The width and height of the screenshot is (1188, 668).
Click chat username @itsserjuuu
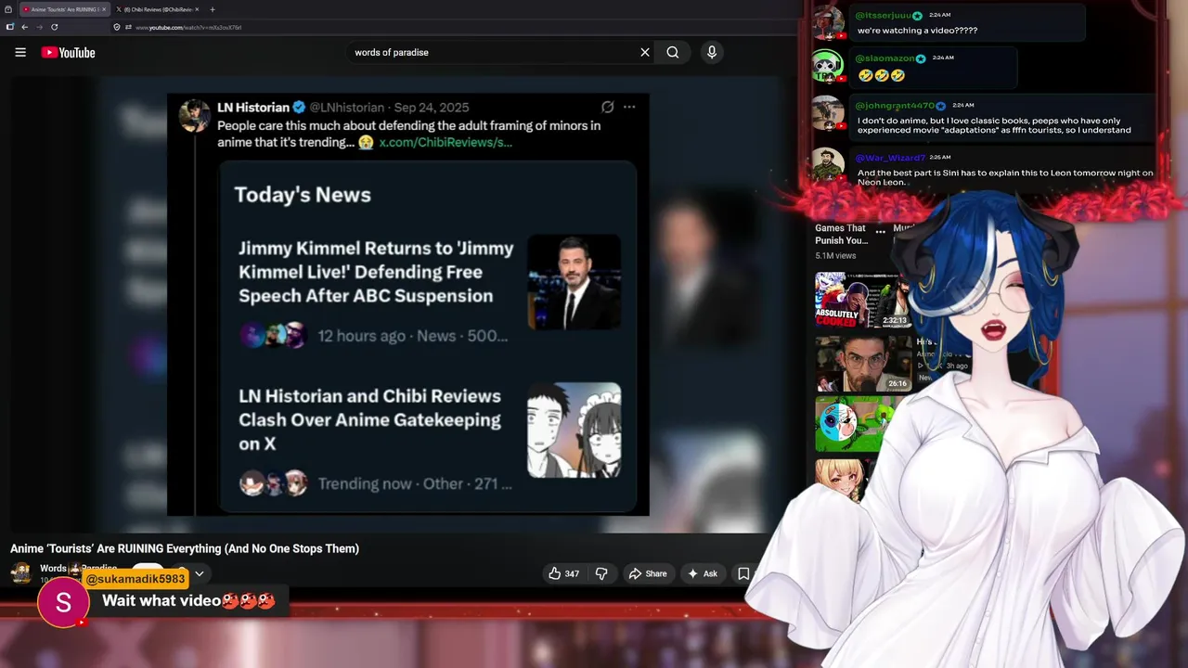coord(884,16)
